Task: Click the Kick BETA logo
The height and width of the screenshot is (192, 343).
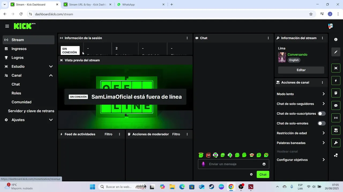Action: (24, 26)
